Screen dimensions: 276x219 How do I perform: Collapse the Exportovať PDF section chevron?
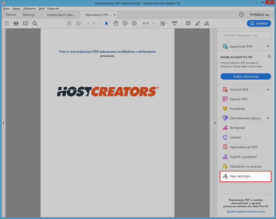[x=268, y=46]
